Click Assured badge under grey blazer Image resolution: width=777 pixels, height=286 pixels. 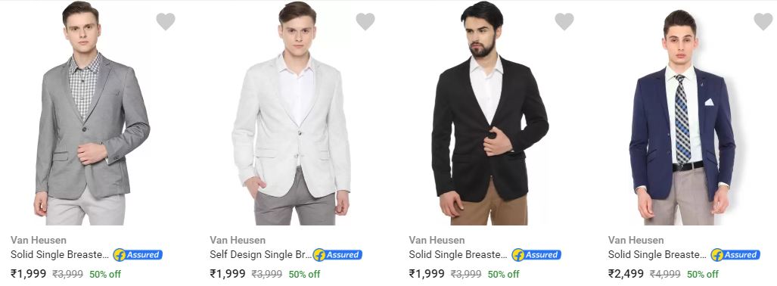[138, 255]
